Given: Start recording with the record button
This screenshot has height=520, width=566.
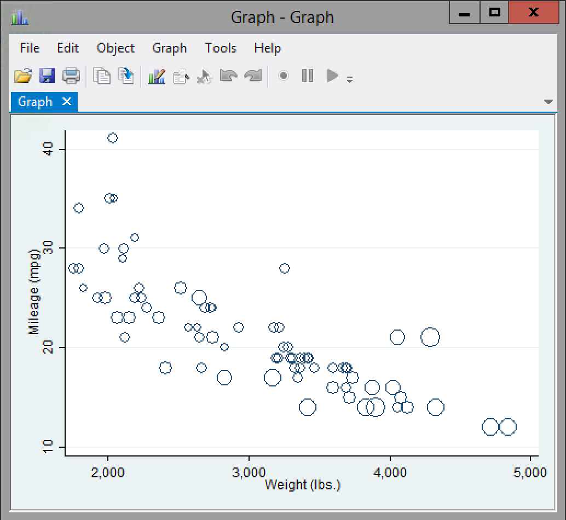Looking at the screenshot, I should pyautogui.click(x=284, y=76).
